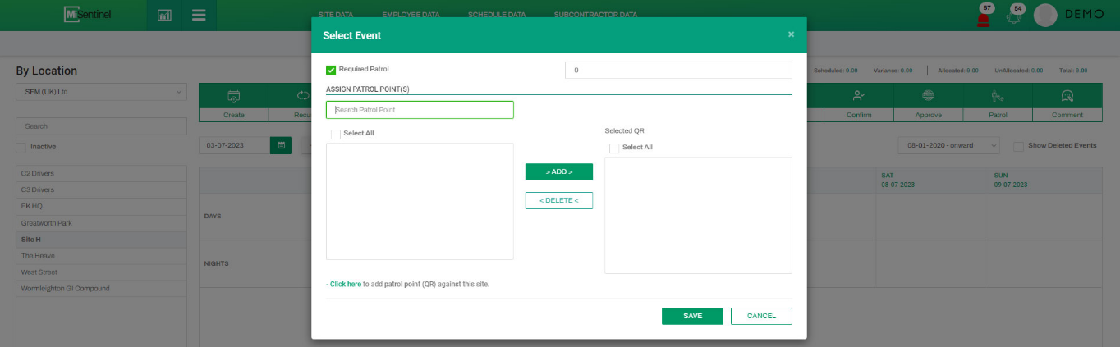
Task: Expand the SFM (UK) Ltd dropdown
Action: tap(101, 92)
